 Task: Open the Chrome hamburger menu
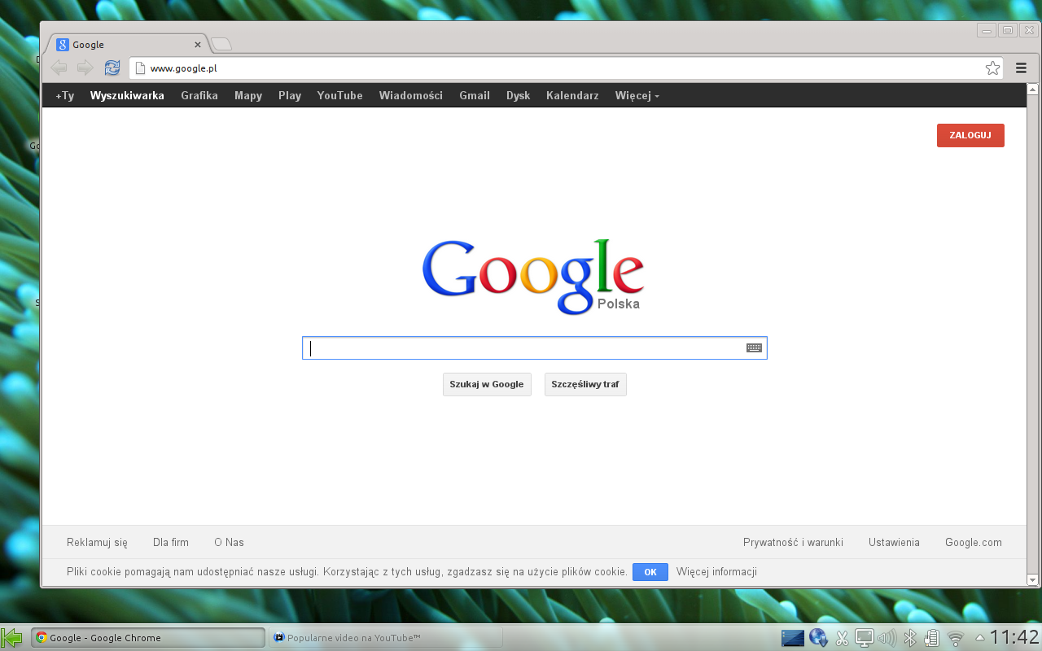tap(1021, 68)
